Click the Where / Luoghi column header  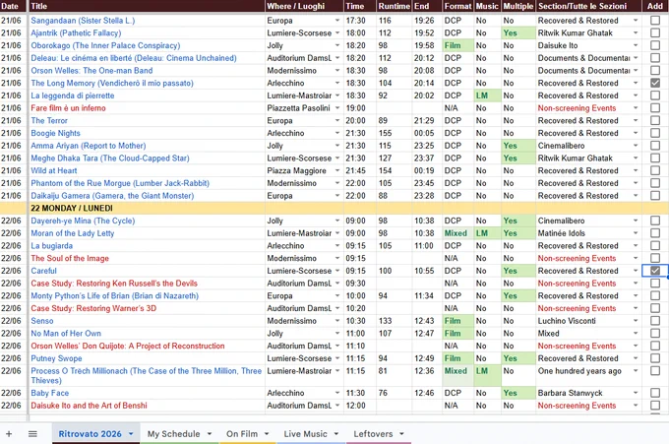pyautogui.click(x=304, y=6)
